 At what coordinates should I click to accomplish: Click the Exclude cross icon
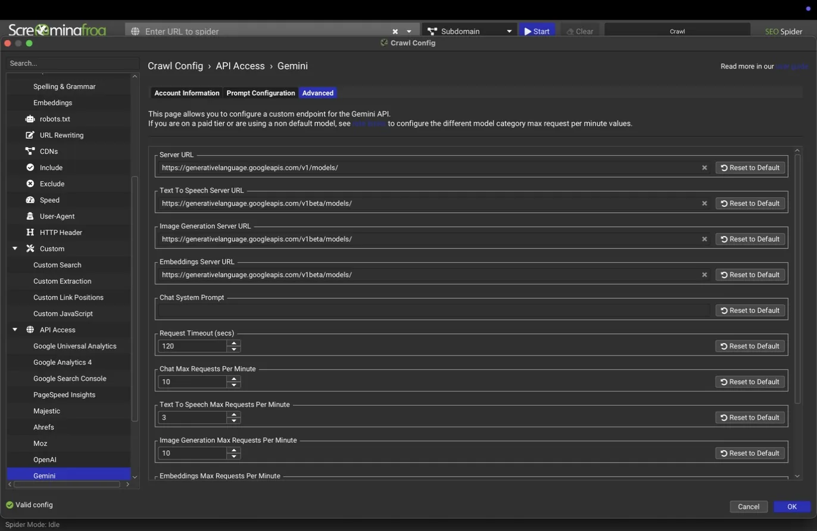(x=30, y=184)
